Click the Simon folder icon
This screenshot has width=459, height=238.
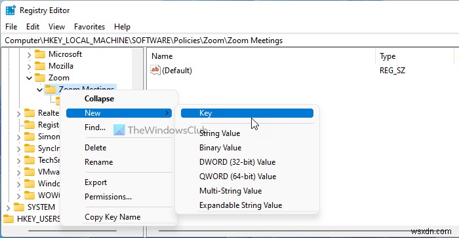click(30, 137)
